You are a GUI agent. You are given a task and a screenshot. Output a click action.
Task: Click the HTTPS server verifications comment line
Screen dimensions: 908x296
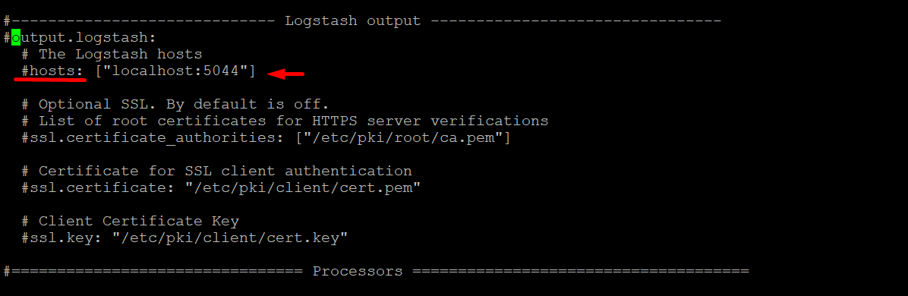coord(285,121)
